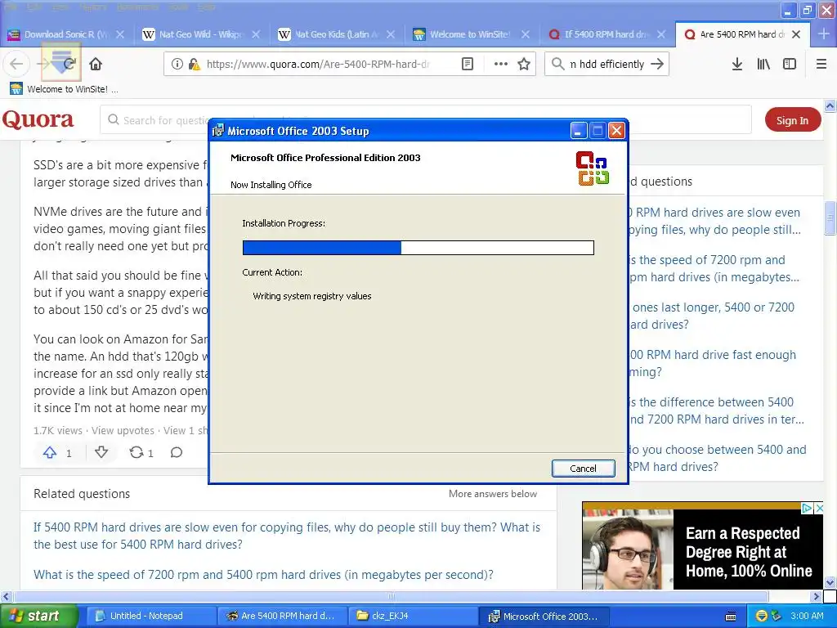Switch to Download Sonic R tab

coord(65,34)
